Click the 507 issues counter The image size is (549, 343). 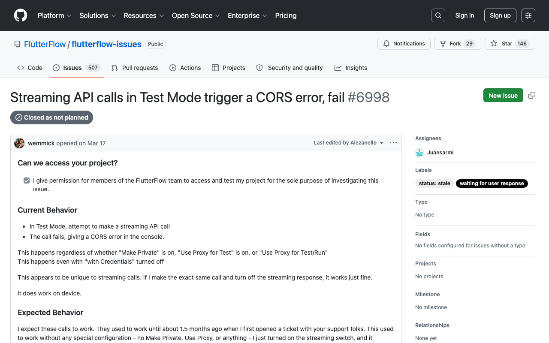(93, 68)
